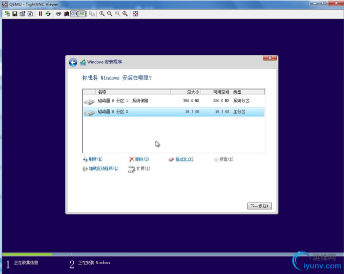
Task: Click the Zoom in magnifier icon
Action: click(102, 14)
